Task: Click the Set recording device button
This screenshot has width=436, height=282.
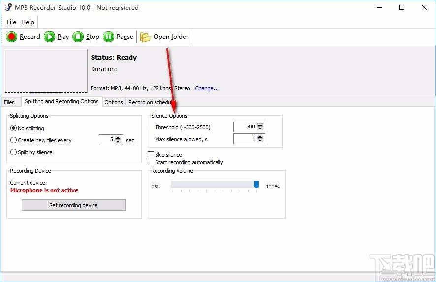Action: click(74, 205)
